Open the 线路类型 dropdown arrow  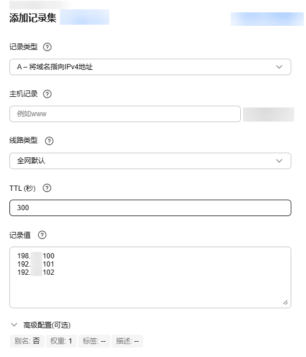tap(279, 161)
